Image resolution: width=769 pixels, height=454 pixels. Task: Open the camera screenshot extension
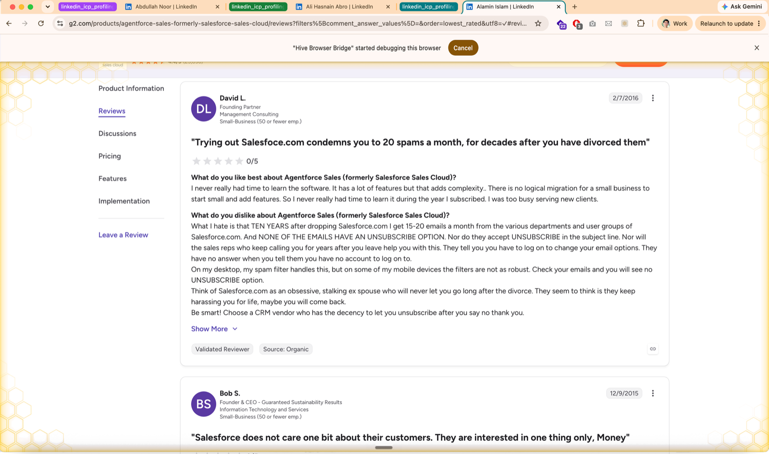point(593,24)
